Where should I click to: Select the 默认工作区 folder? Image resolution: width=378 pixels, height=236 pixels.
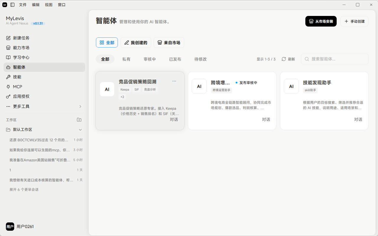coord(22,130)
